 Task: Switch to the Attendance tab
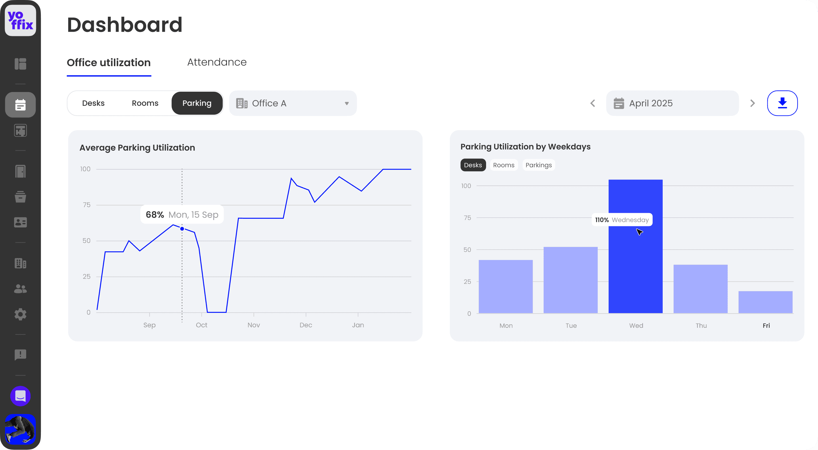pyautogui.click(x=217, y=62)
